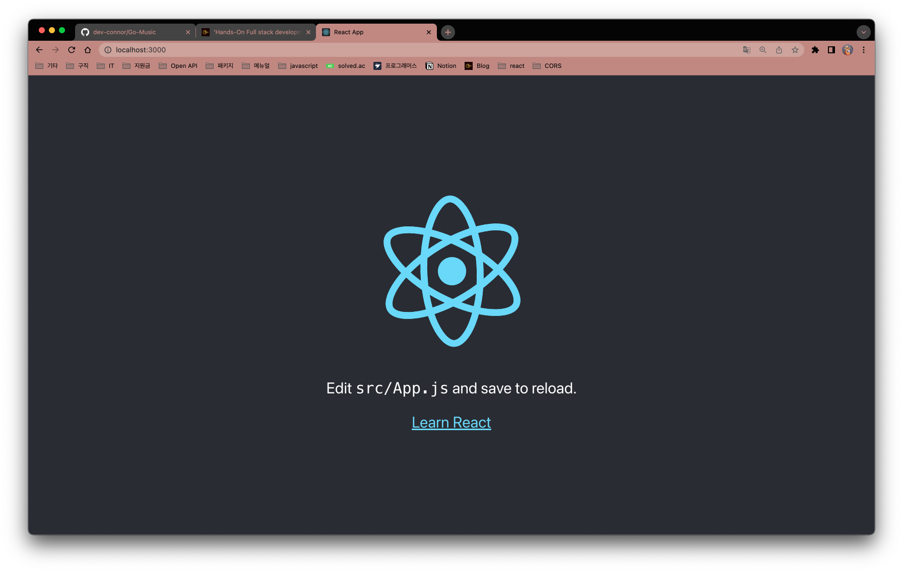Open the CORS bookmark folder
This screenshot has width=903, height=572.
tap(547, 66)
